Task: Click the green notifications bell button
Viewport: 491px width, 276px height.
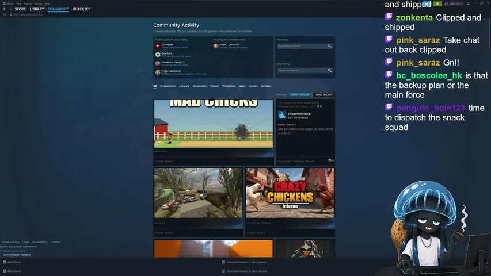Action: pyautogui.click(x=437, y=4)
